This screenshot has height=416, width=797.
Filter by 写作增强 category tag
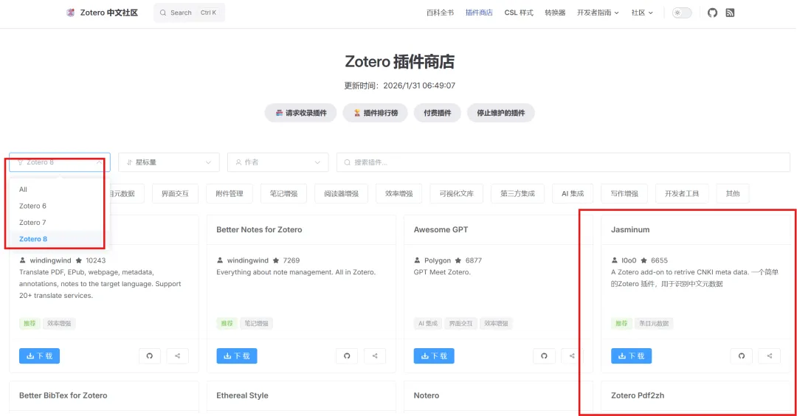pyautogui.click(x=624, y=193)
